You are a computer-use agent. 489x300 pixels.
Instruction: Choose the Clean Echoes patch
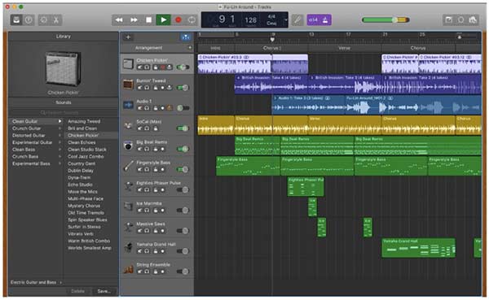coord(81,142)
